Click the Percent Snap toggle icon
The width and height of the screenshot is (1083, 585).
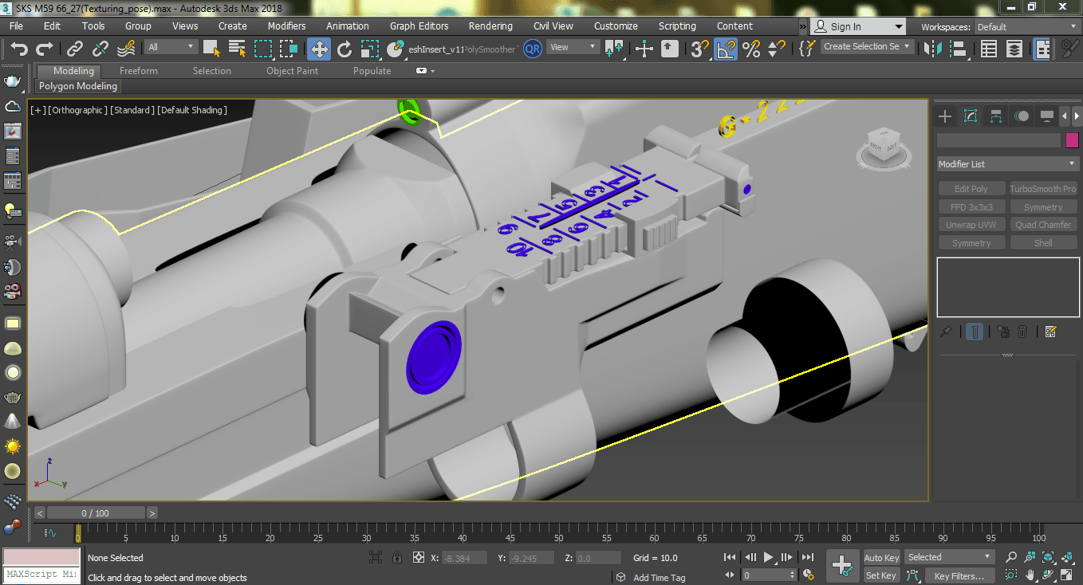[751, 49]
